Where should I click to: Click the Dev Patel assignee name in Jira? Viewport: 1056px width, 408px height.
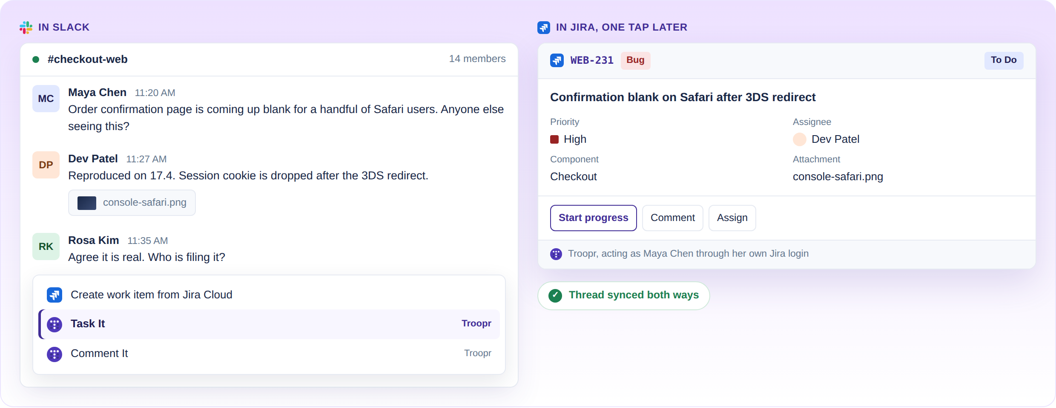click(835, 139)
